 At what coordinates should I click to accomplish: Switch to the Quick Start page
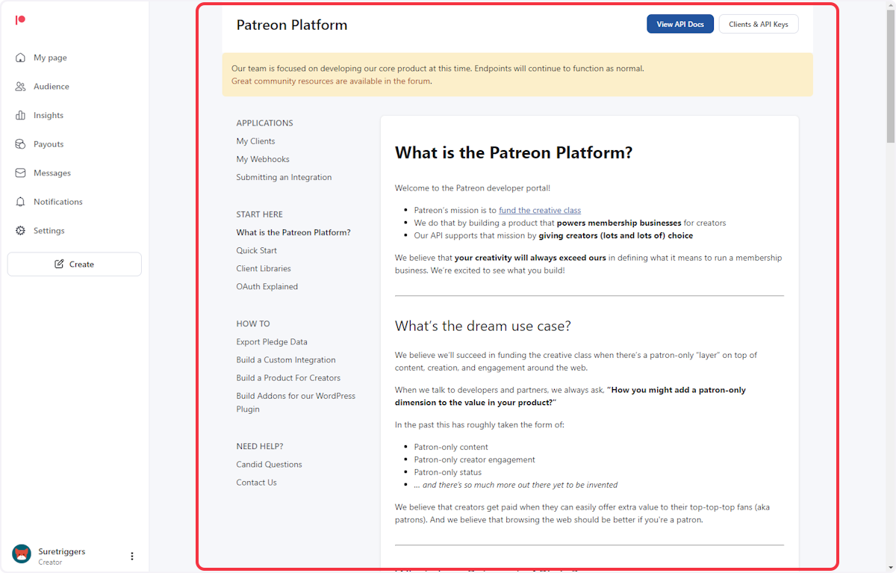click(x=256, y=250)
